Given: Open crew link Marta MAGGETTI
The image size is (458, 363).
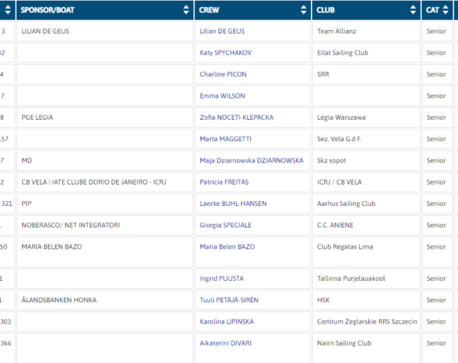Looking at the screenshot, I should coord(226,139).
